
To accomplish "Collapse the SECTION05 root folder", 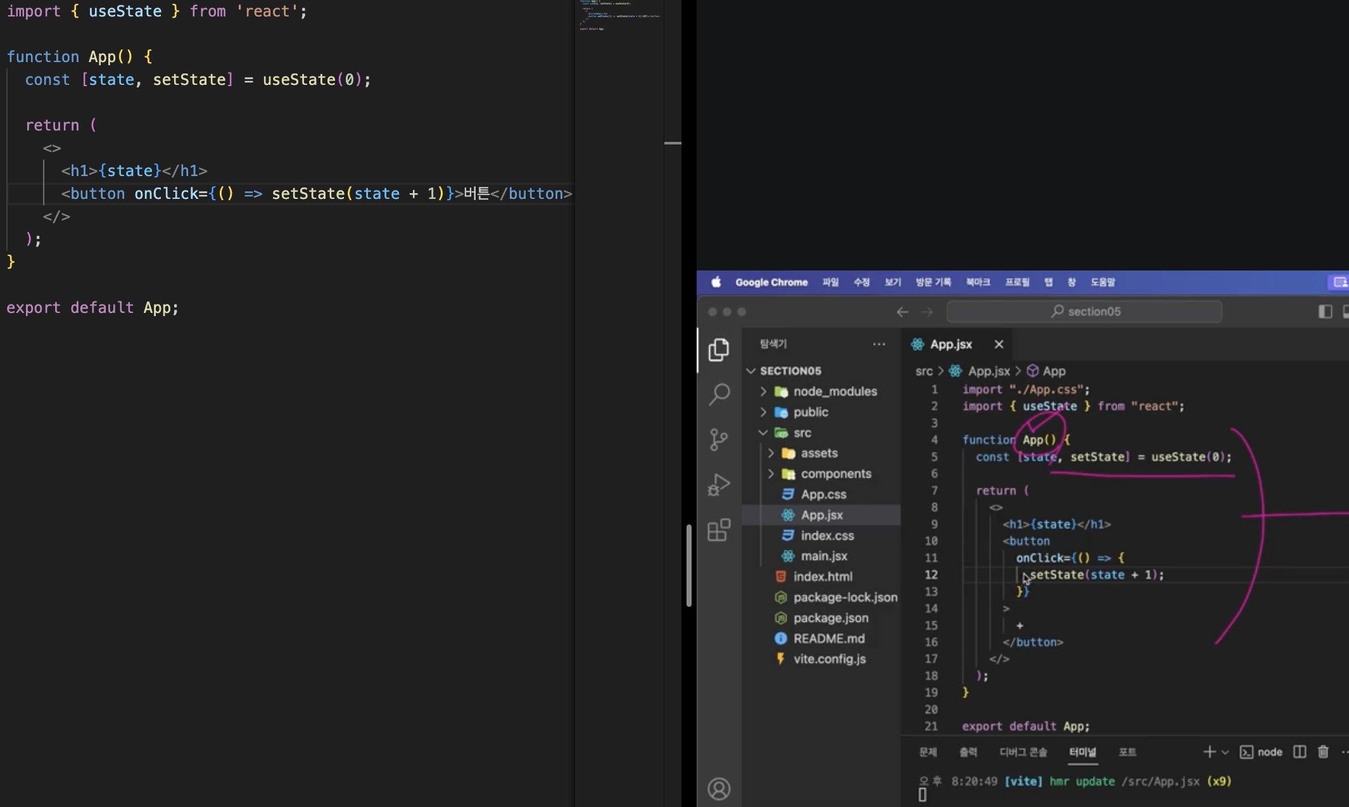I will tap(750, 371).
